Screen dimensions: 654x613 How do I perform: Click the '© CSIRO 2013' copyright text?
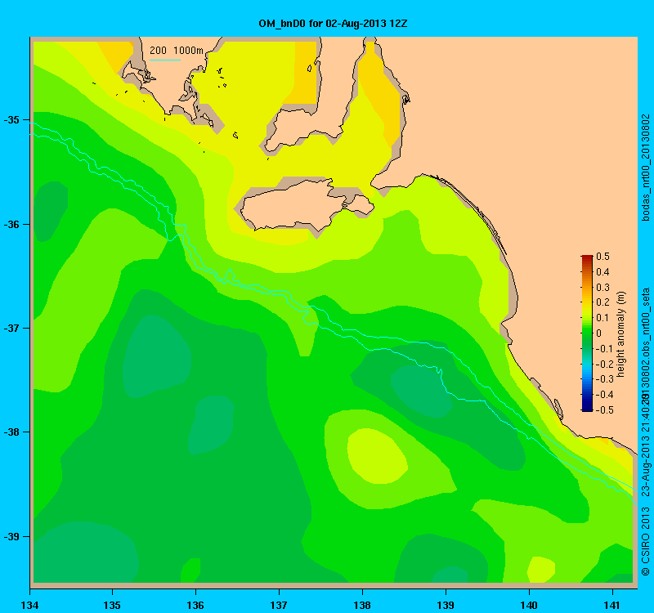point(646,541)
